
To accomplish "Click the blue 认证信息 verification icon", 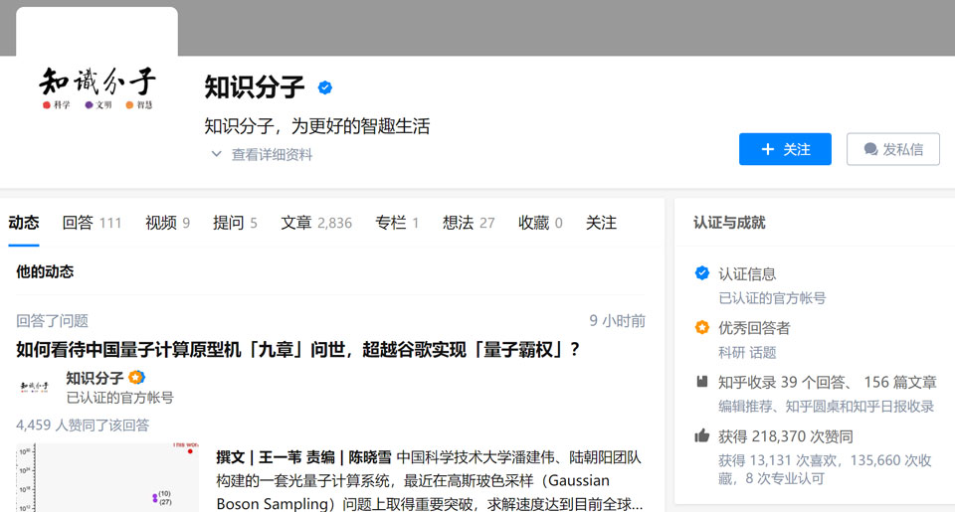I will pos(701,273).
